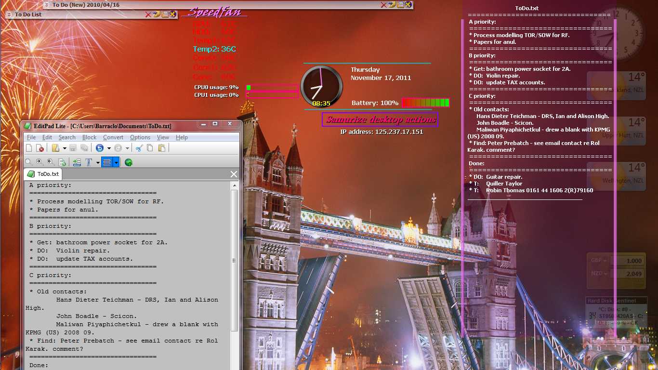Open the Search menu
This screenshot has width=658, height=370.
click(67, 137)
